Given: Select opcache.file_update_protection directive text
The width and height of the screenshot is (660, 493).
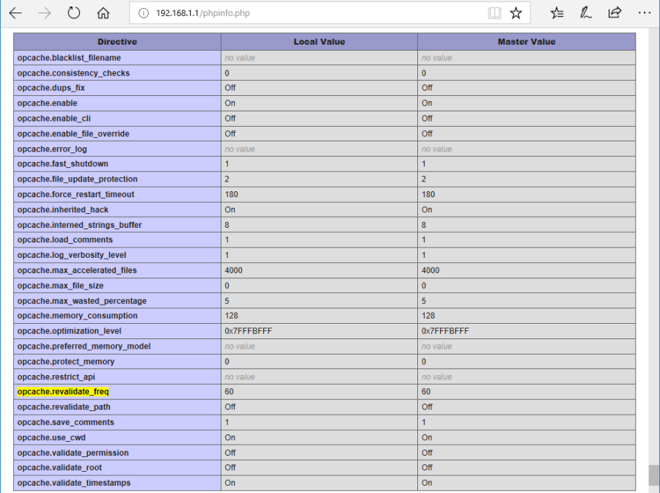Looking at the screenshot, I should pyautogui.click(x=78, y=179).
